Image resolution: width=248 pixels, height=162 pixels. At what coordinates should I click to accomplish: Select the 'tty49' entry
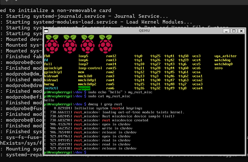point(170,88)
